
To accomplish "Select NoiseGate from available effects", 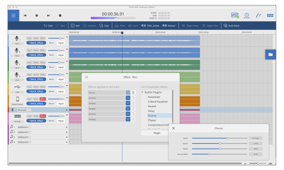I will pyautogui.click(x=154, y=97).
